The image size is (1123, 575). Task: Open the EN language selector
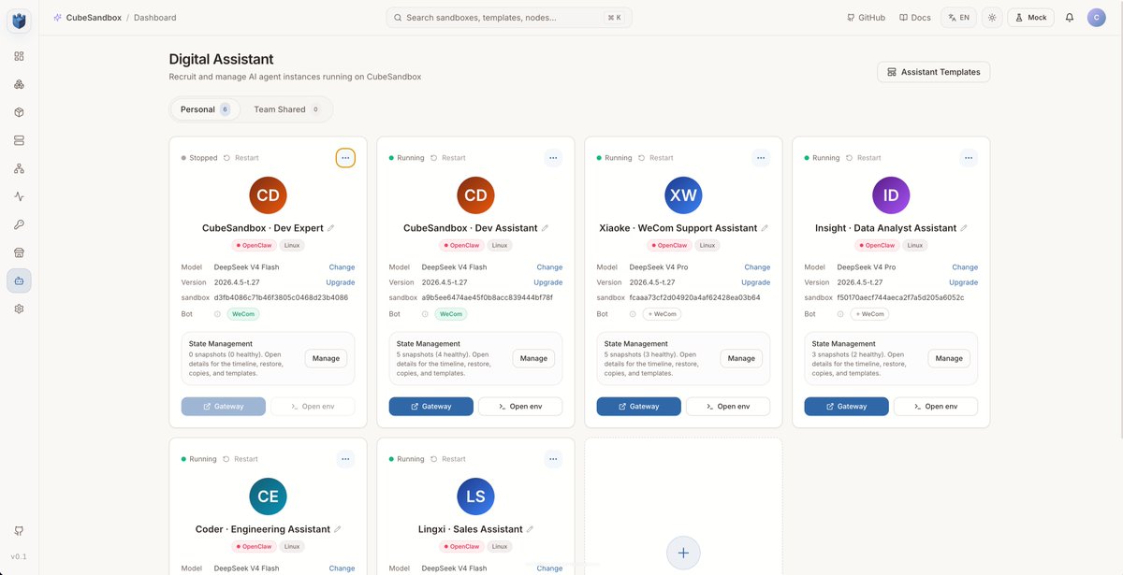[x=957, y=17]
